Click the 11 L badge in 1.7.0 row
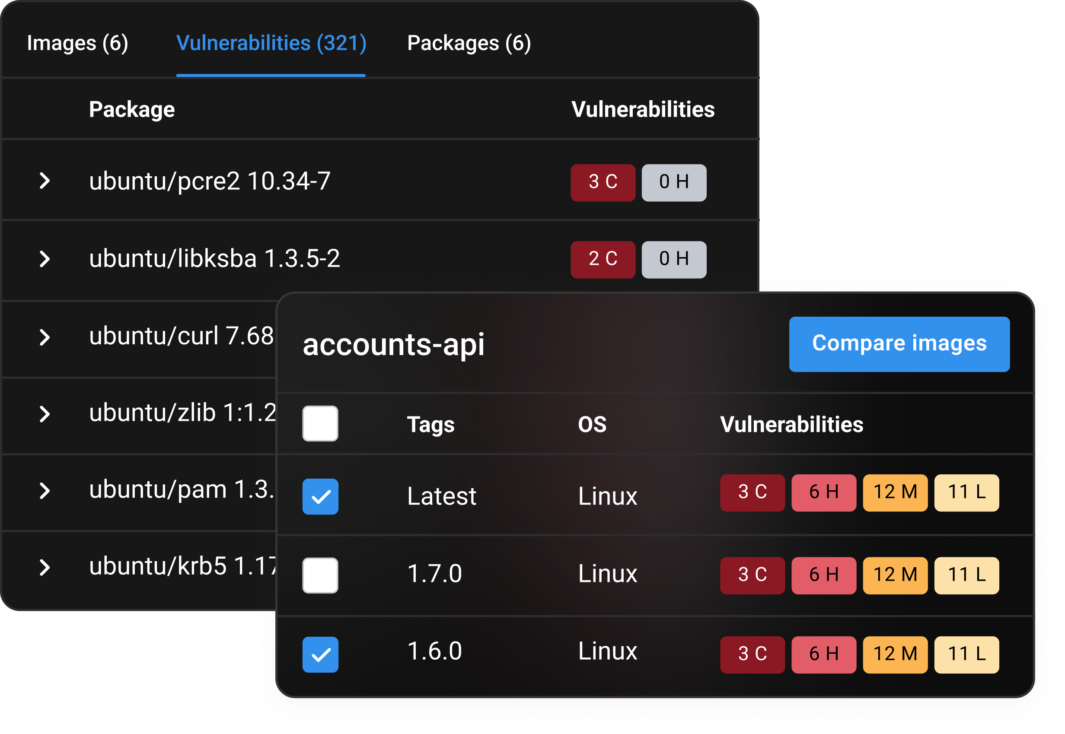This screenshot has height=734, width=1065. click(966, 575)
